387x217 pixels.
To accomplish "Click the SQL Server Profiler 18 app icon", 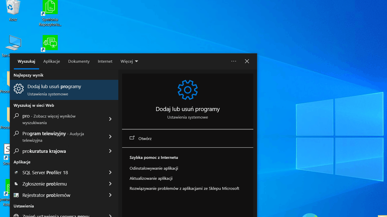I will coord(16,172).
